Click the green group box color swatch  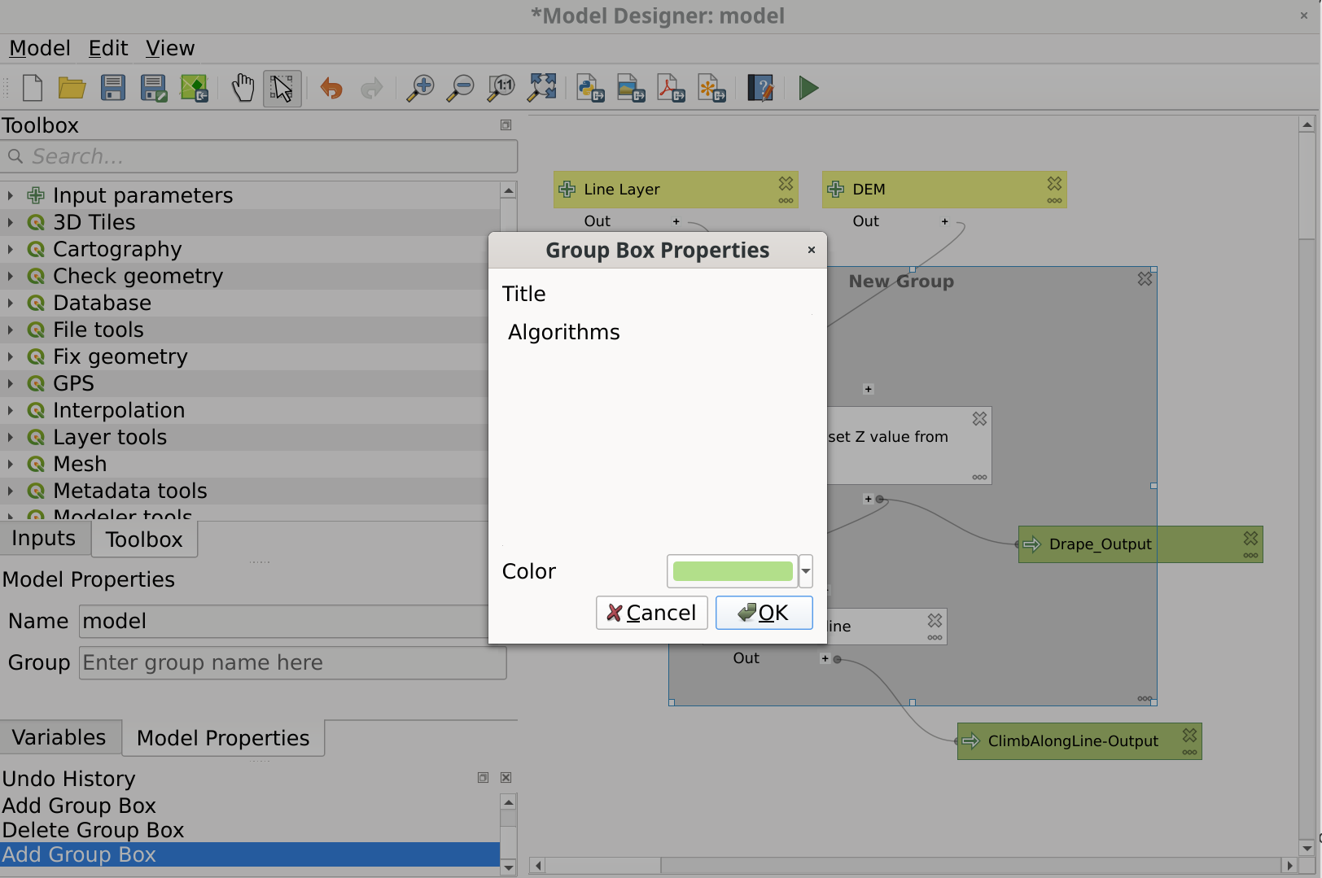[x=733, y=571]
